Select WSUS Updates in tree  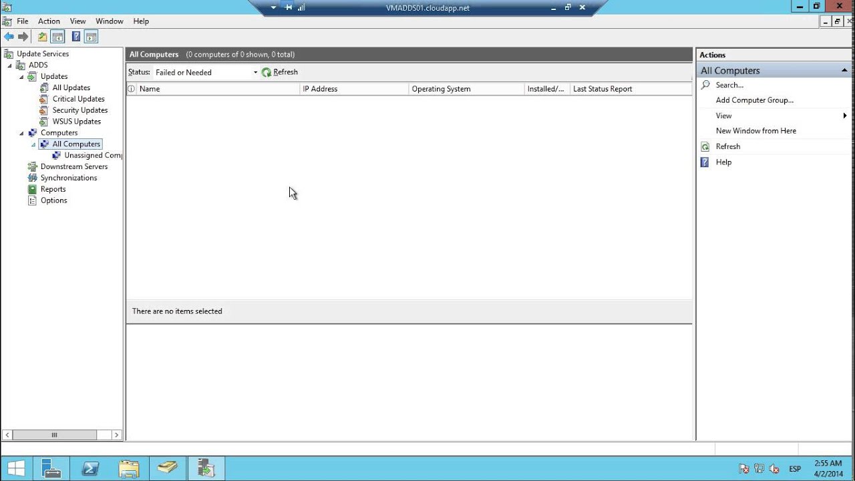tap(77, 122)
